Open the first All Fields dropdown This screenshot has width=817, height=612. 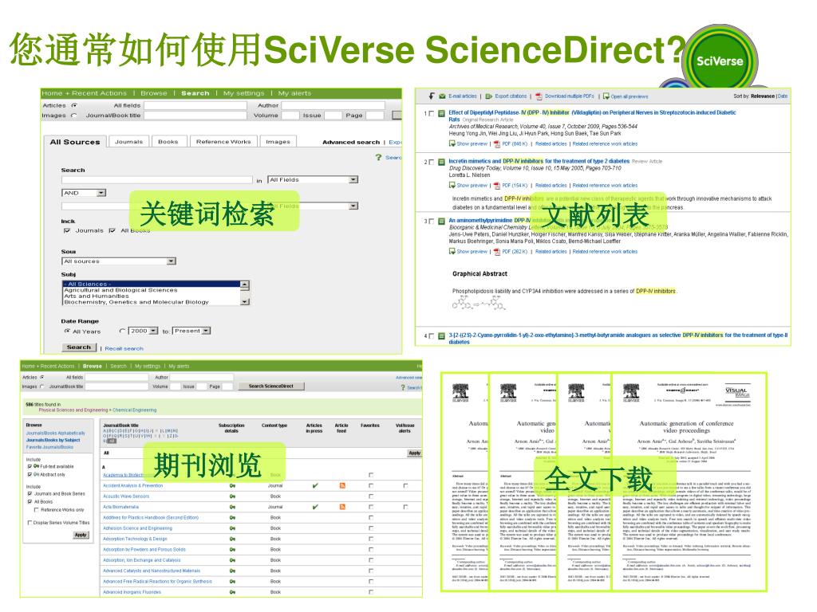(313, 179)
